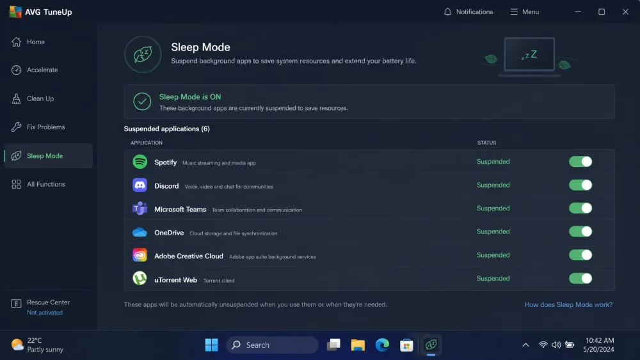Open Fix Problems section
The width and height of the screenshot is (640, 360).
tap(48, 127)
